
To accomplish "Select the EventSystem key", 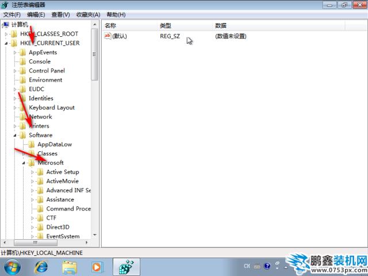I will pyautogui.click(x=63, y=236).
